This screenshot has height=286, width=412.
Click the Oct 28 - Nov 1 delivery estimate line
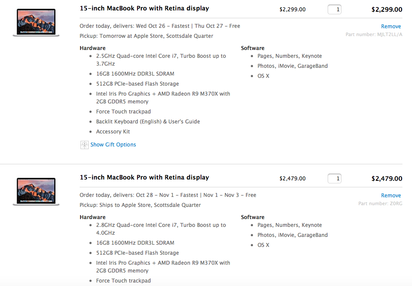[168, 195]
